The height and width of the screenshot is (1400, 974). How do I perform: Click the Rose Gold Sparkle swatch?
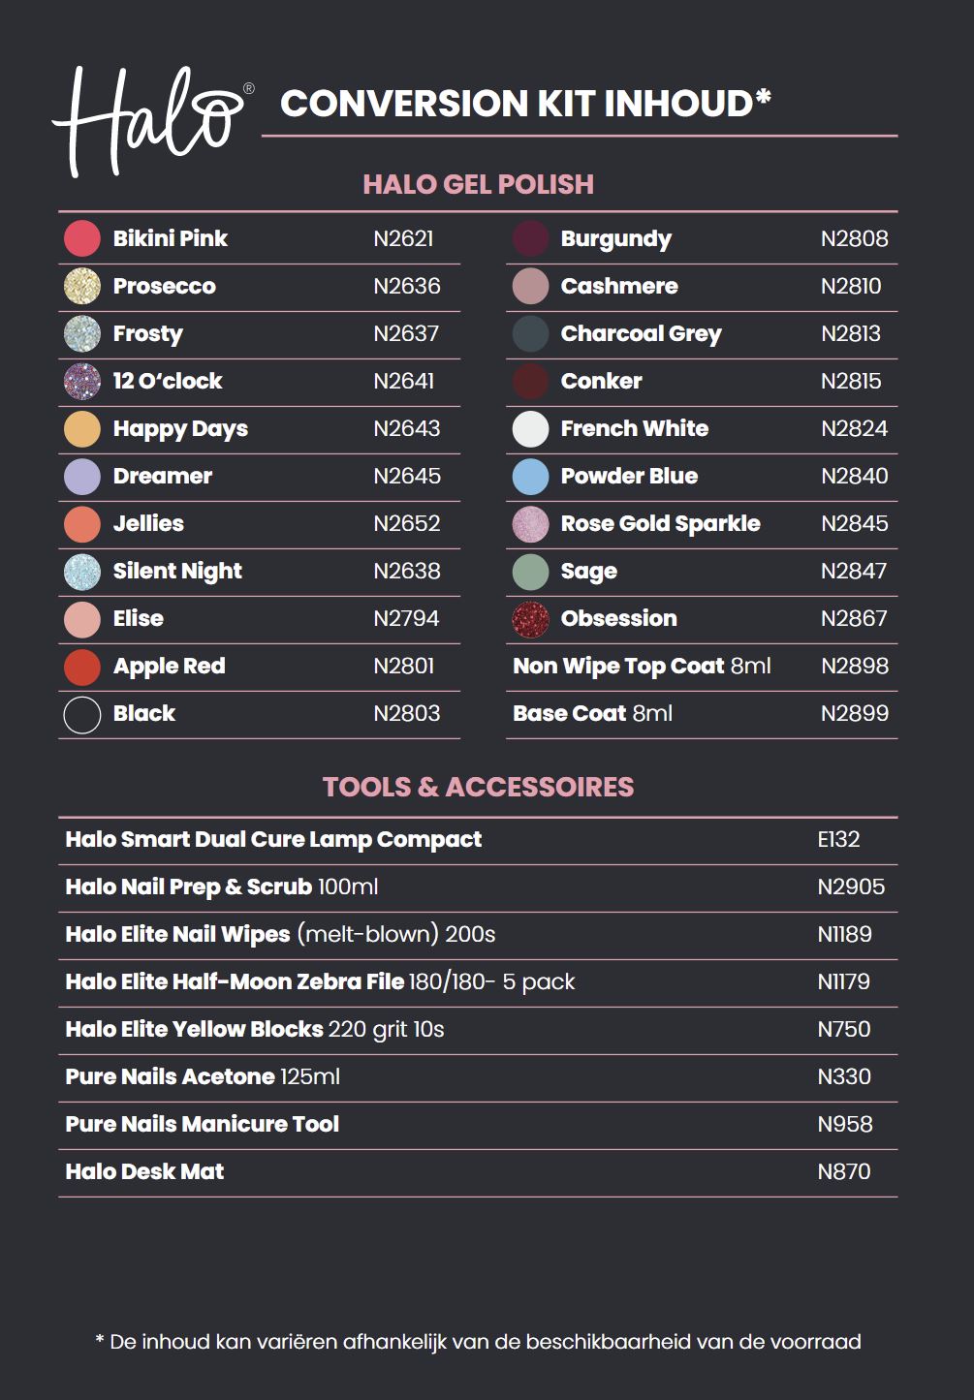pyautogui.click(x=530, y=523)
